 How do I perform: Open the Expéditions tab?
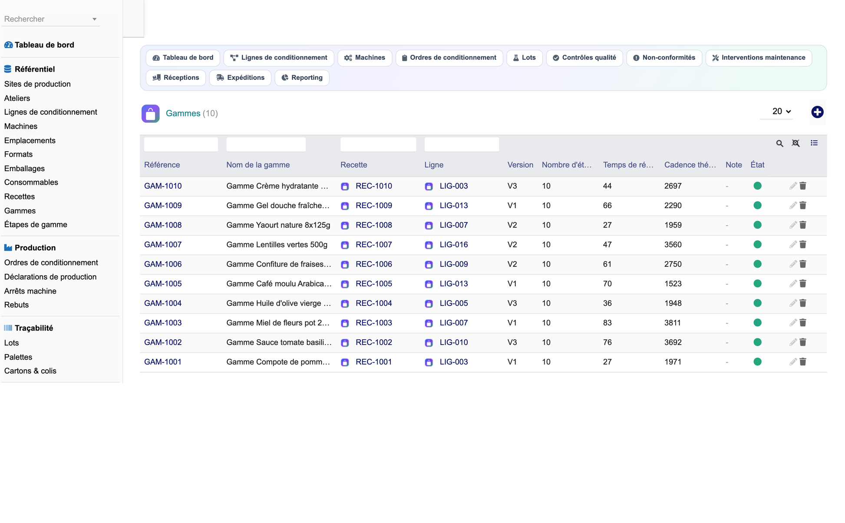240,78
